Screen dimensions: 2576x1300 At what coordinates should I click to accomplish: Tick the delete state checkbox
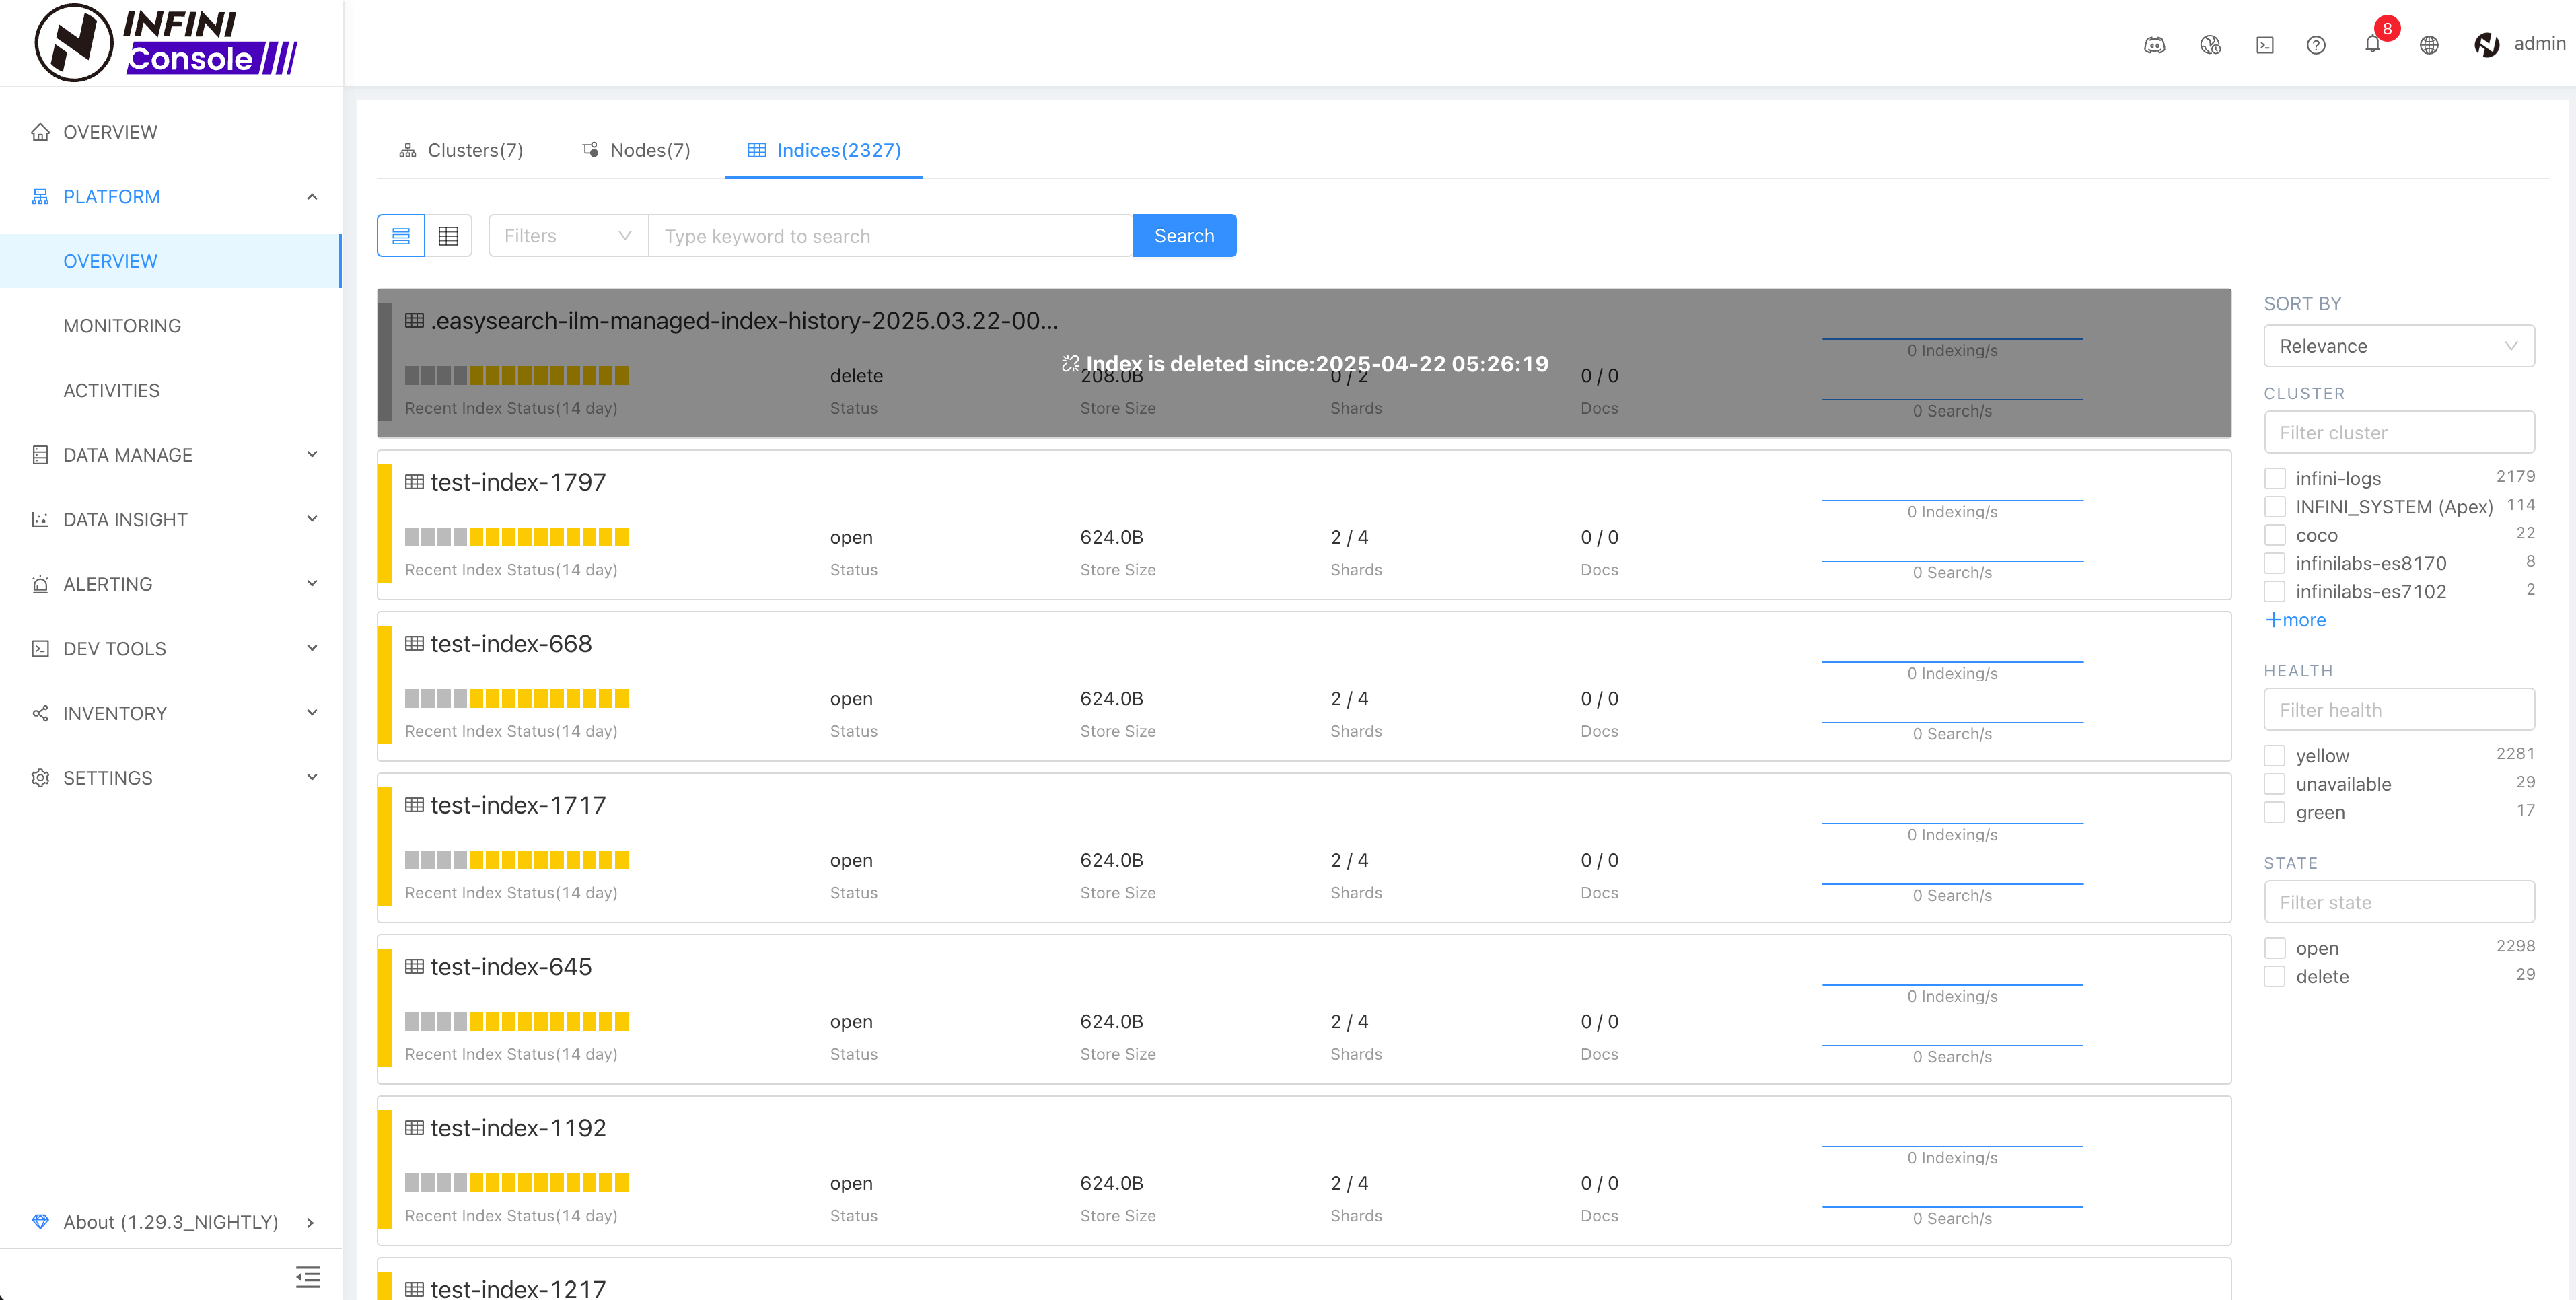[2275, 976]
